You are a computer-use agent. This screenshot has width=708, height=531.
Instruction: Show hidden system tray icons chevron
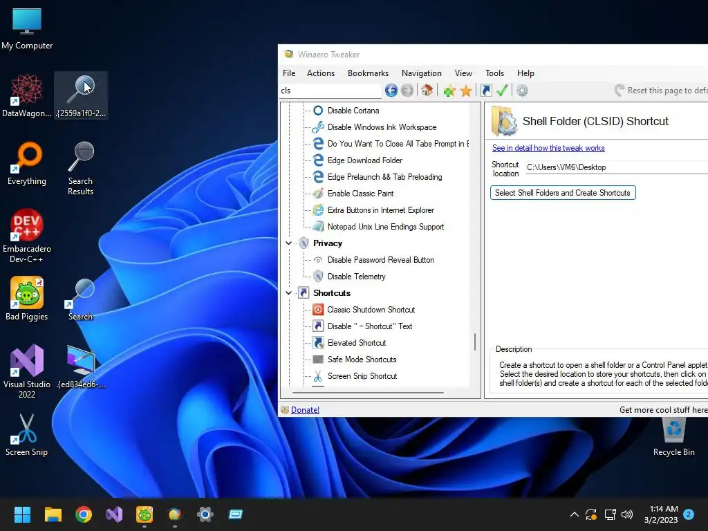(x=575, y=514)
